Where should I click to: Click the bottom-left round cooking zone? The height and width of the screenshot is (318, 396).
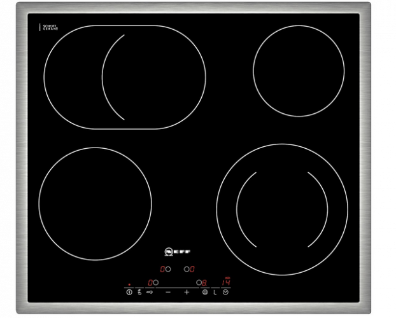click(95, 203)
